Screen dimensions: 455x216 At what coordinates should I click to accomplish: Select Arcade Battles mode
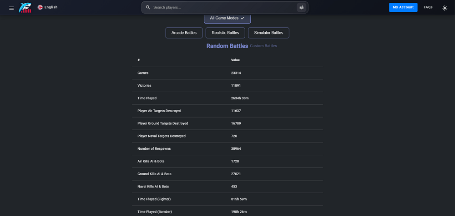click(184, 33)
